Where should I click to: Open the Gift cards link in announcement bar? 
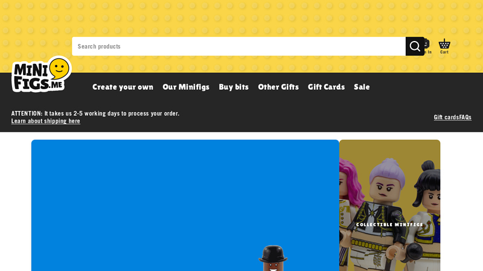[x=446, y=117]
